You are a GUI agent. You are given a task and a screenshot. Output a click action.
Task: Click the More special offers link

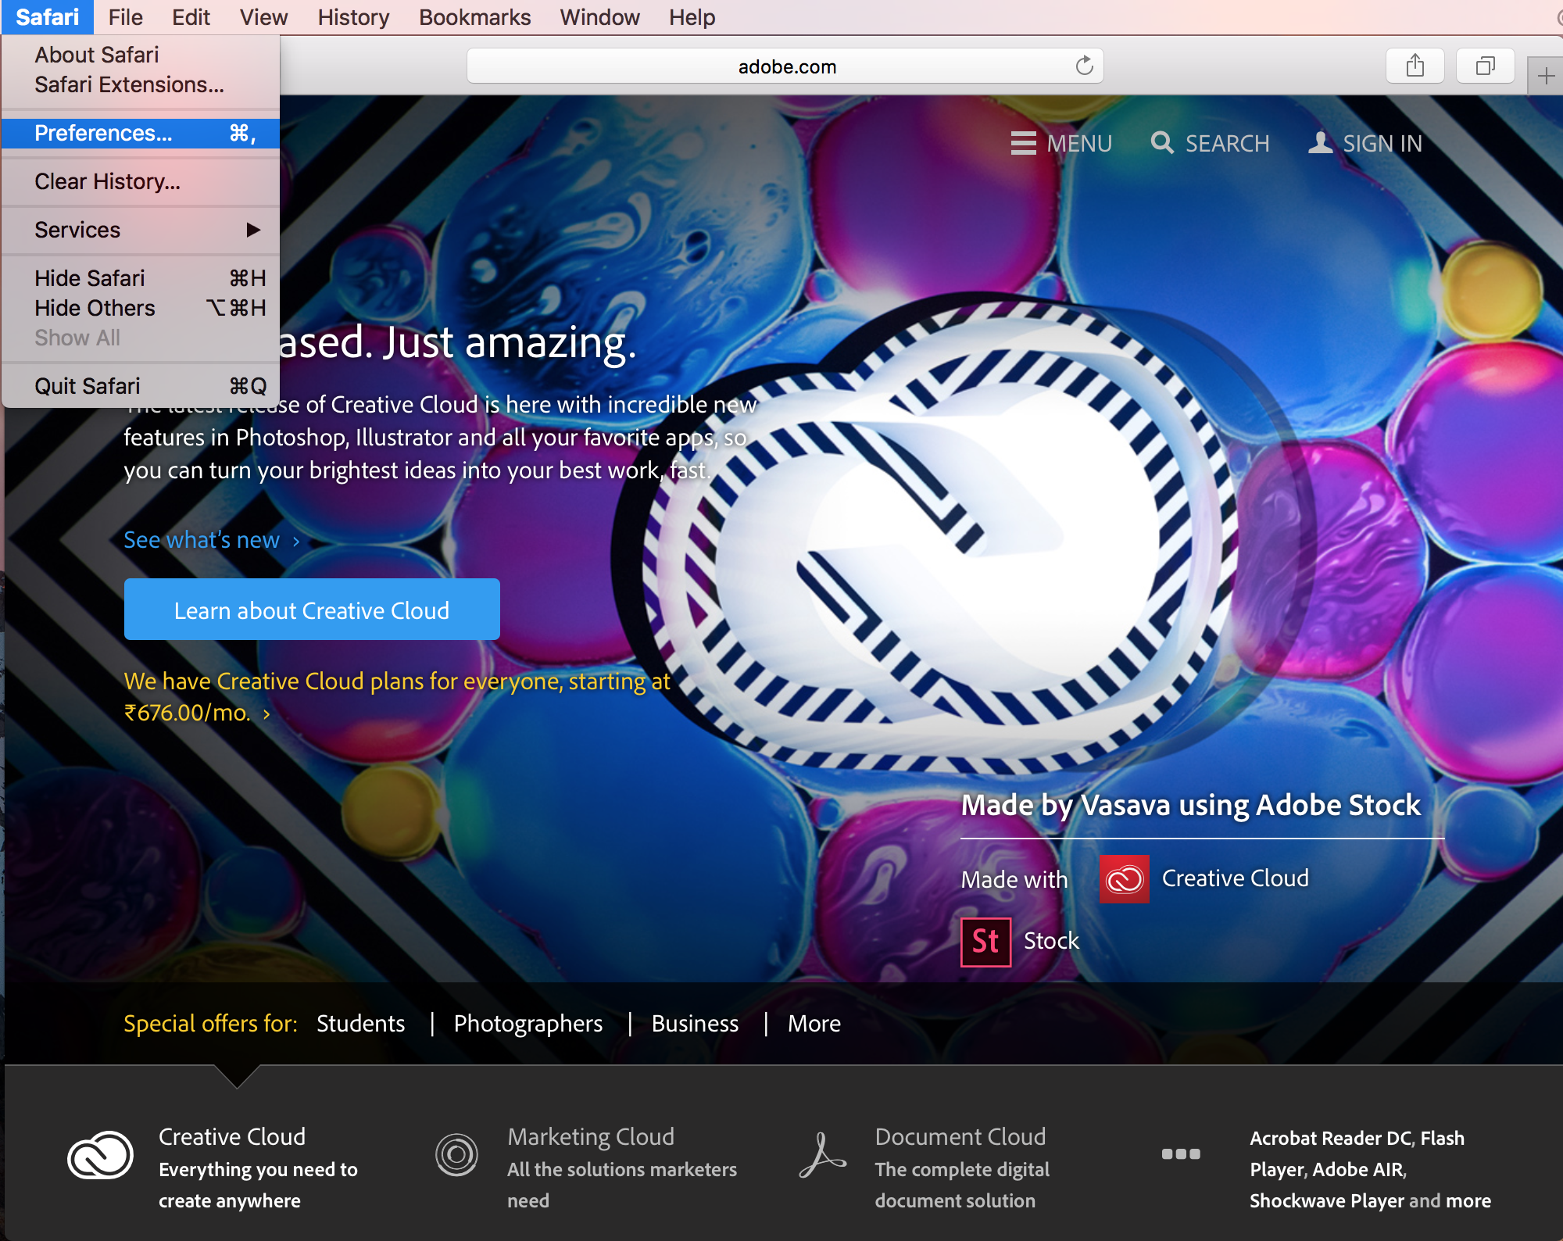(814, 1023)
